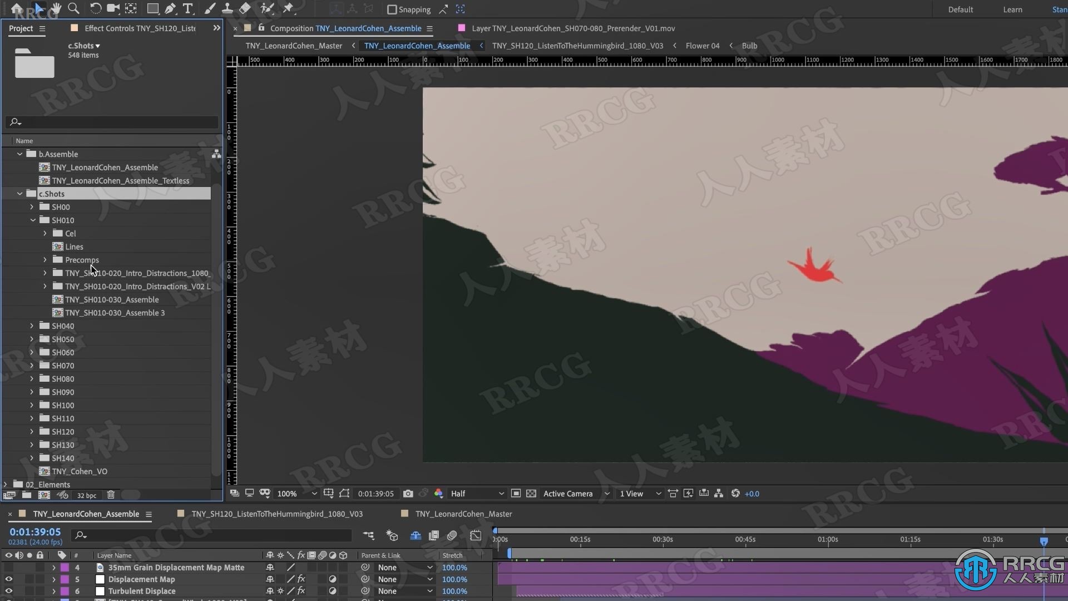The width and height of the screenshot is (1068, 601).
Task: Delete selected project item with trash icon
Action: tap(111, 495)
